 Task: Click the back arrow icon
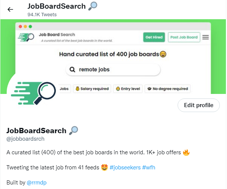coord(10,9)
